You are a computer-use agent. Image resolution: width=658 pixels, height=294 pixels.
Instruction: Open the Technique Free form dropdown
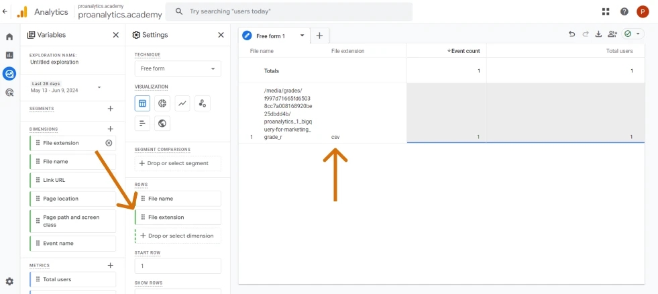coord(178,68)
